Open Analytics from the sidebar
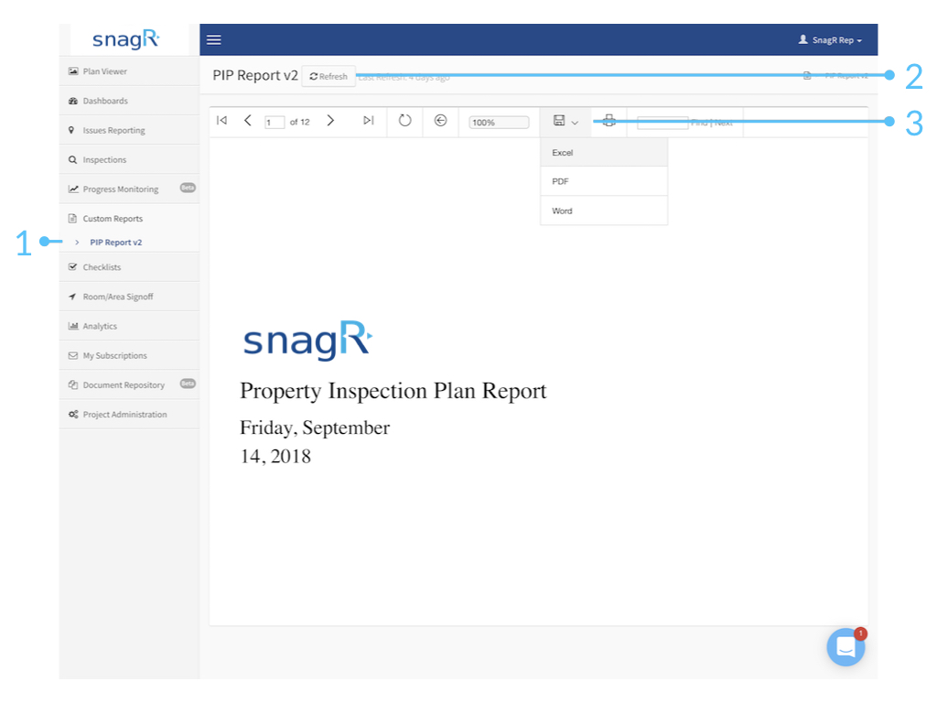 (x=129, y=326)
